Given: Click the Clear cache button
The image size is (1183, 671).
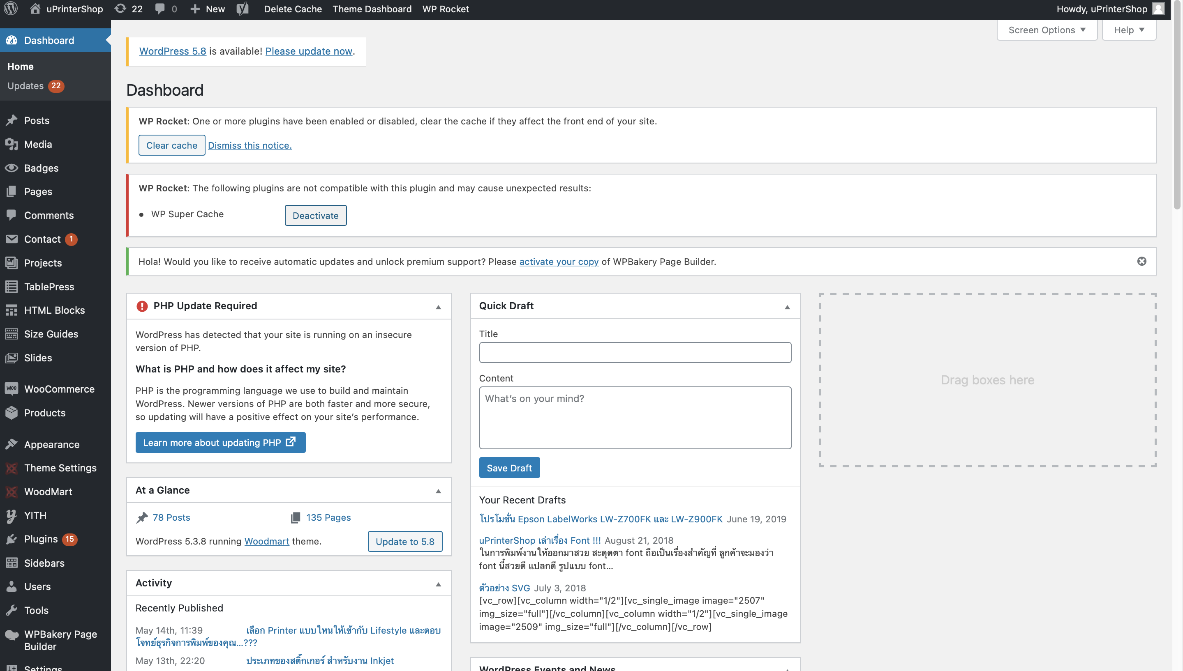Looking at the screenshot, I should [x=171, y=145].
